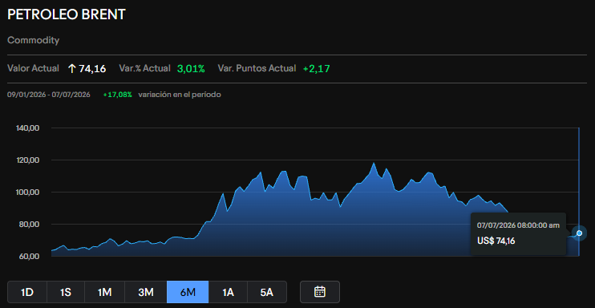Select the 5A time range
595x308 pixels.
(x=267, y=292)
